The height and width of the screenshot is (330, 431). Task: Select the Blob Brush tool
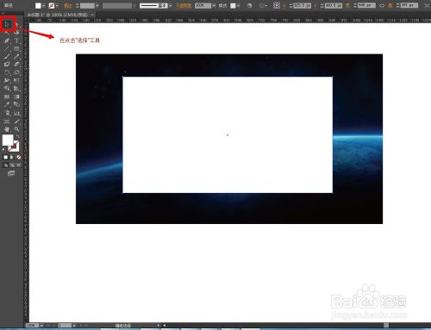(7, 65)
